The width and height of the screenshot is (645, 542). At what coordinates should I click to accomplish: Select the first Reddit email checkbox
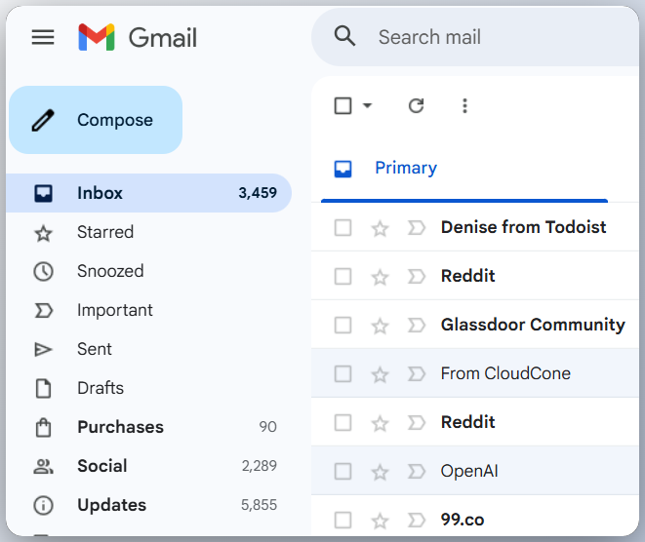343,277
